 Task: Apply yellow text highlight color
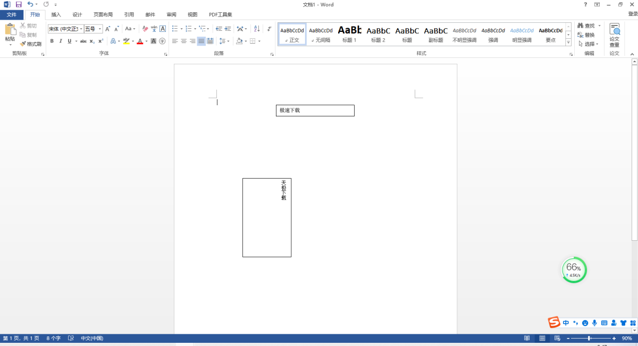point(126,41)
